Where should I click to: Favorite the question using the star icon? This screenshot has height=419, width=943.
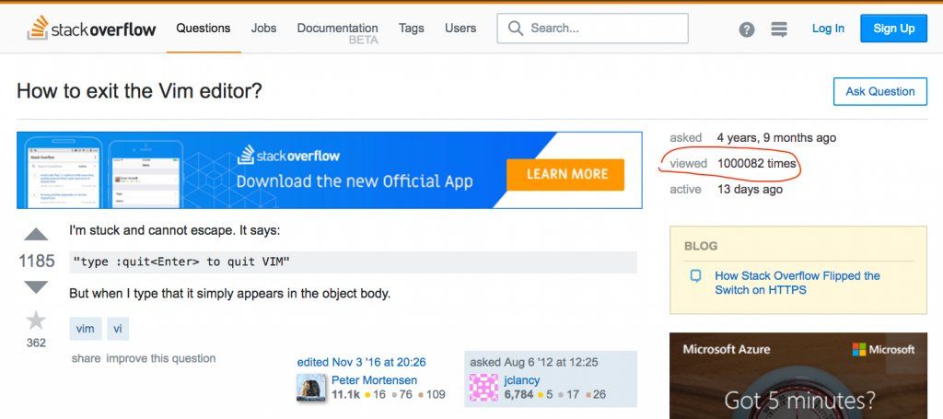click(x=36, y=320)
